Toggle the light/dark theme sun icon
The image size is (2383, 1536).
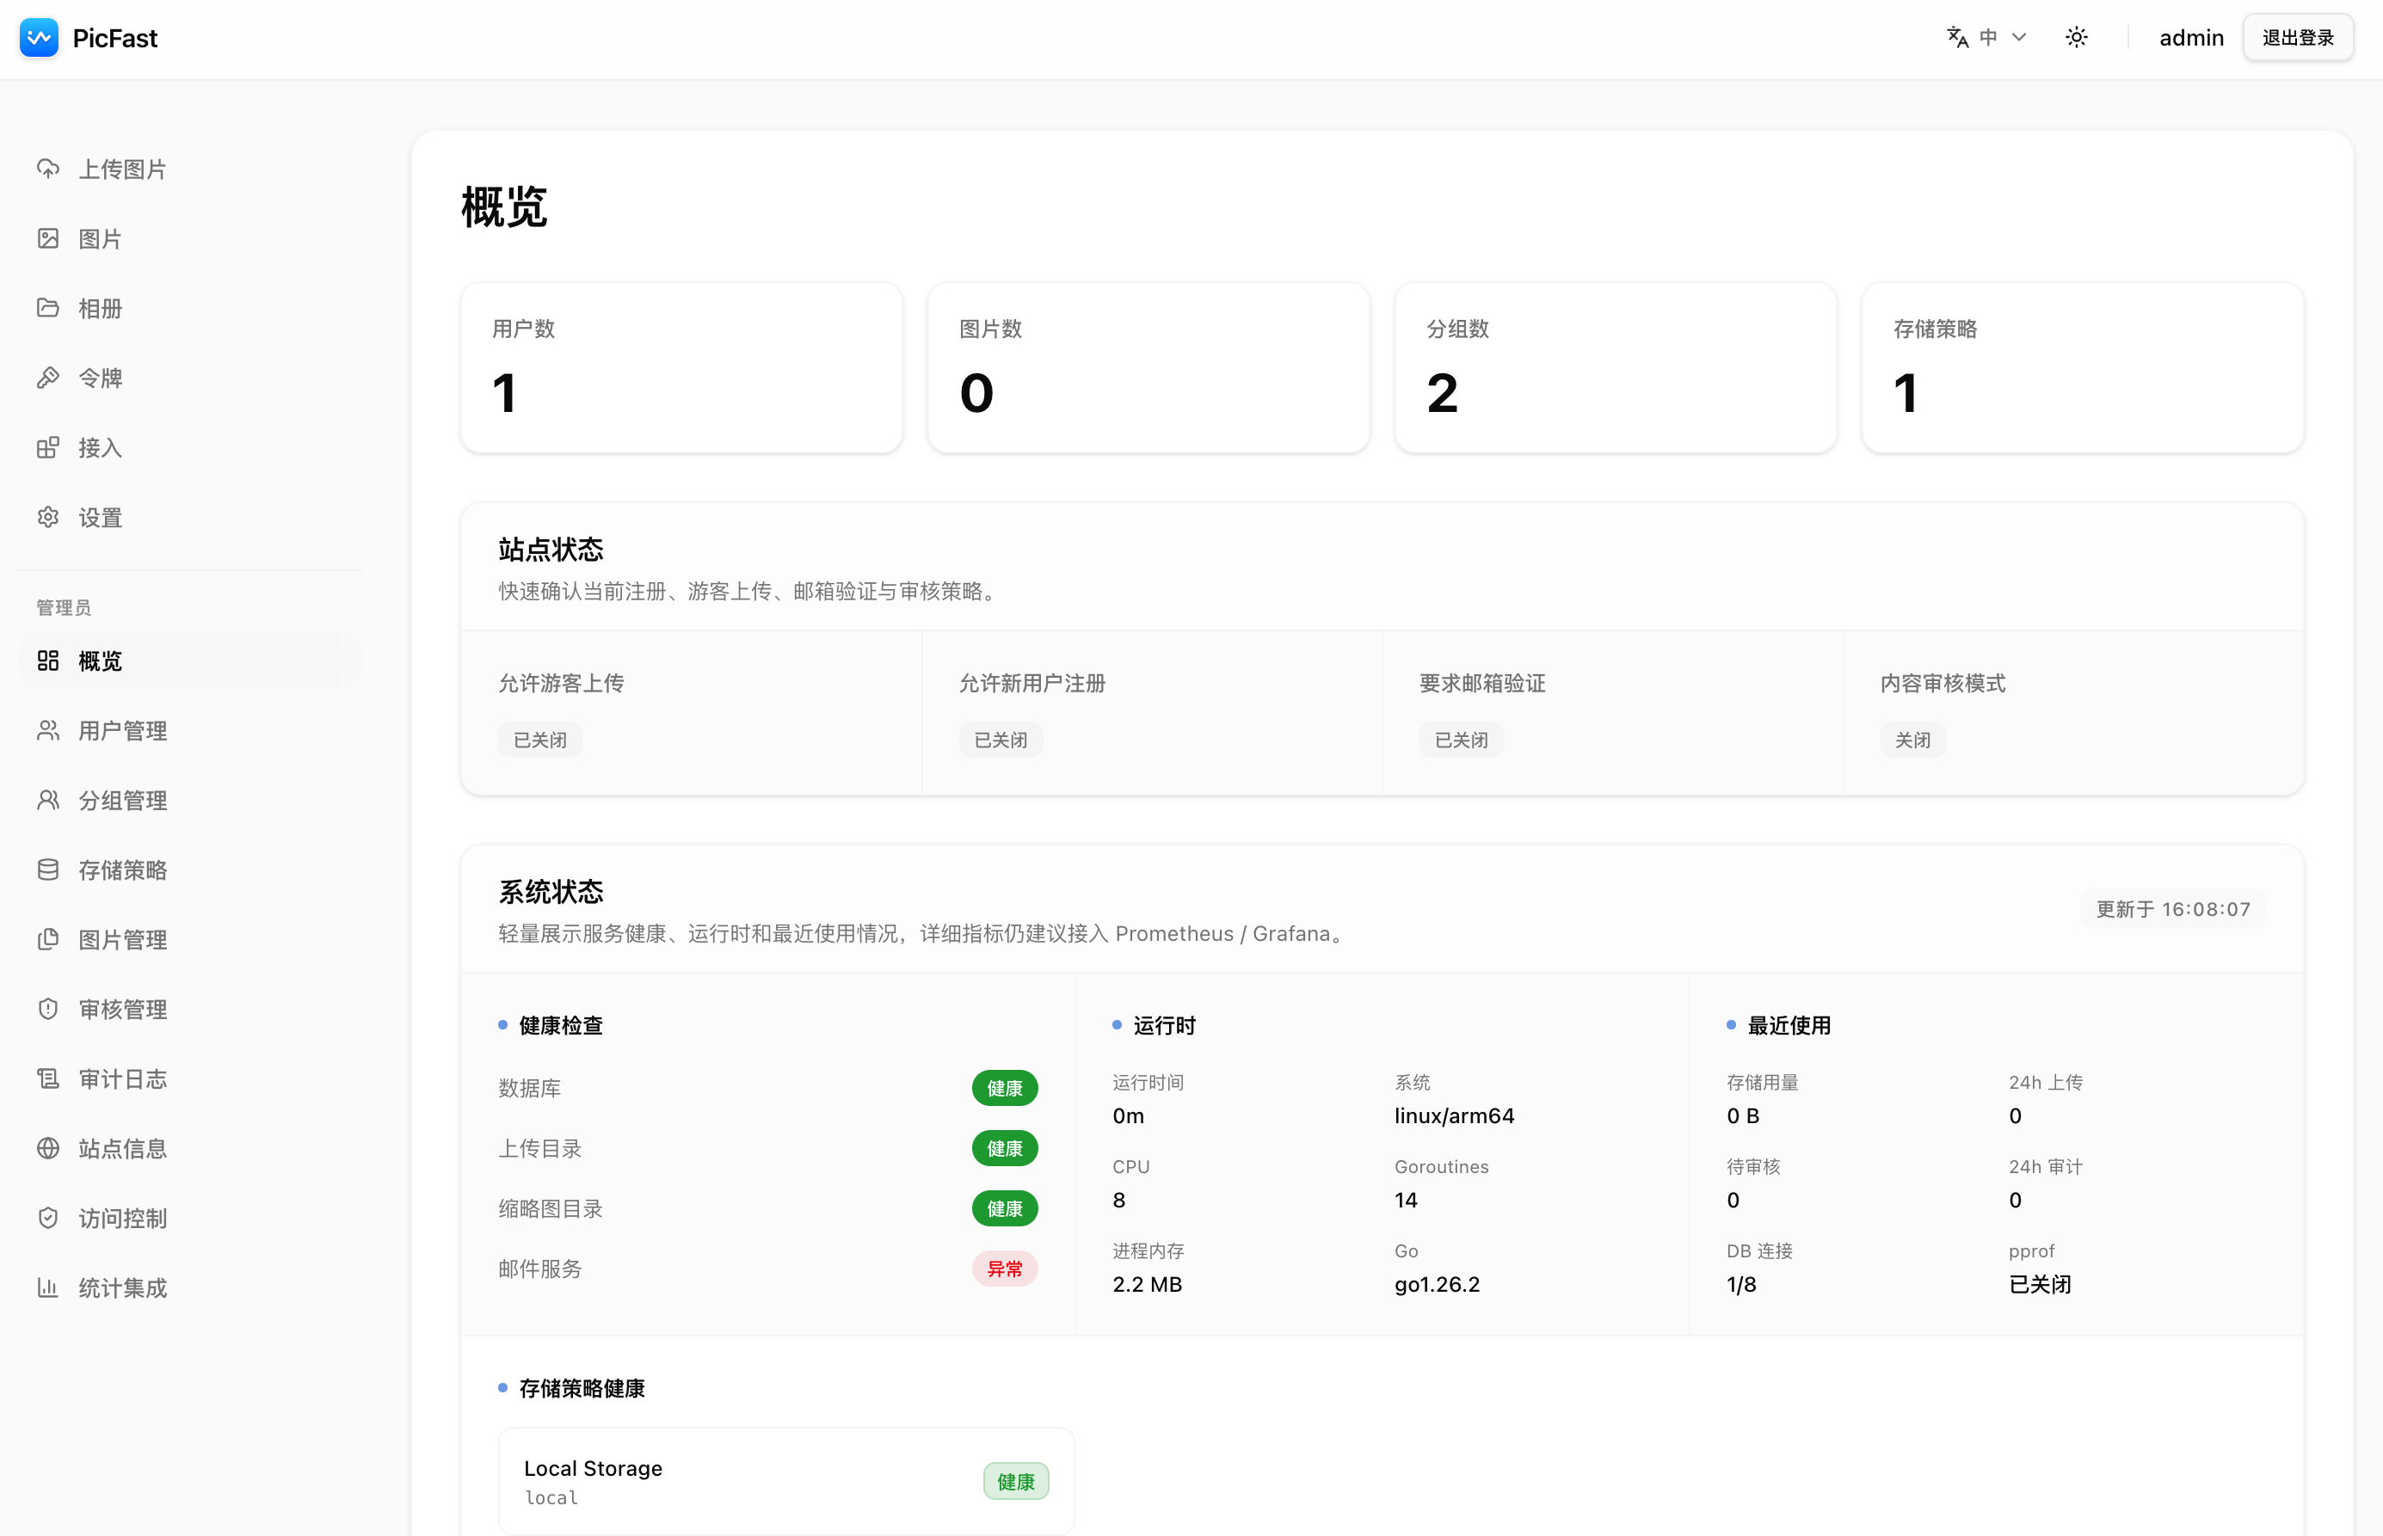(x=2077, y=38)
